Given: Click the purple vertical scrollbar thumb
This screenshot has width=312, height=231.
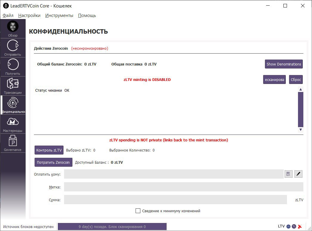Looking at the screenshot, I should (300, 110).
